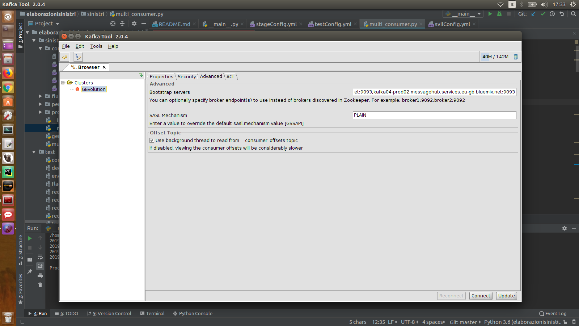Click the volume indicator in the system tray
The width and height of the screenshot is (579, 326).
click(544, 4)
